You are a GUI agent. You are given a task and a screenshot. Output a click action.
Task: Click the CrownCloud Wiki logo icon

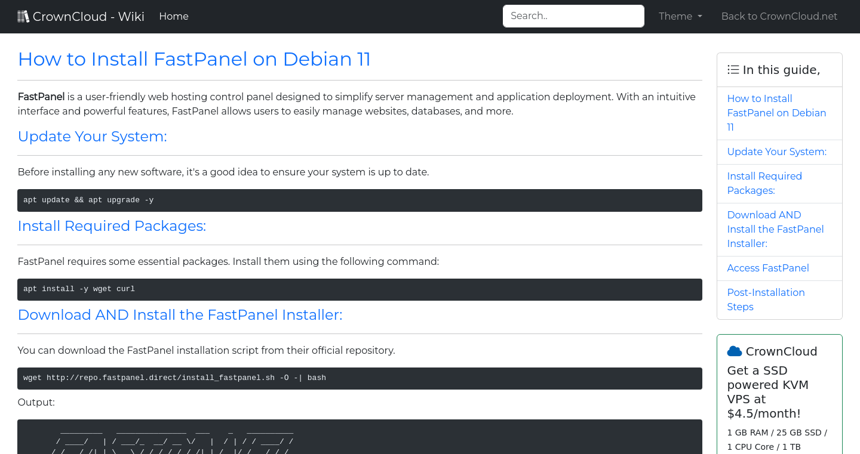[23, 16]
